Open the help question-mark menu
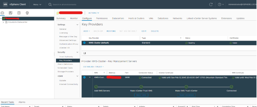 221,5
